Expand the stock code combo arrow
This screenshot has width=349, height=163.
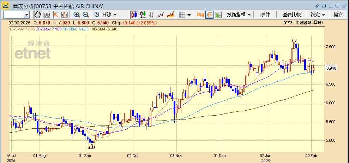click(x=27, y=15)
